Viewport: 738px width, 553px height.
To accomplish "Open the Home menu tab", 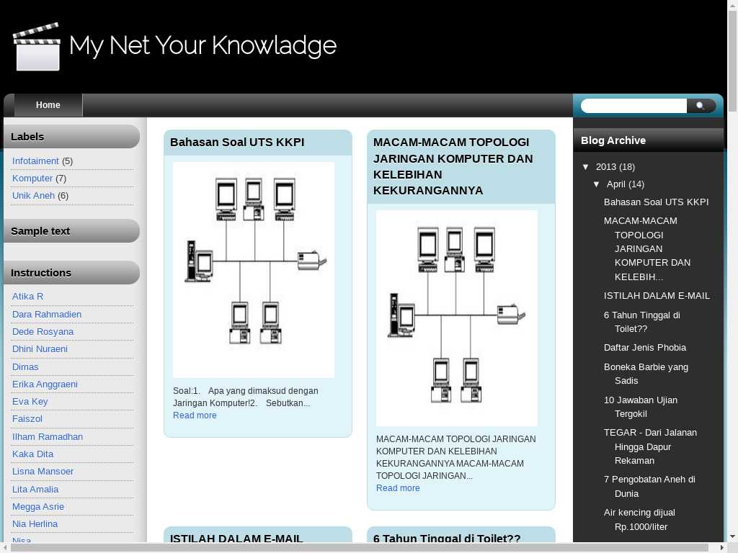I will 48,105.
